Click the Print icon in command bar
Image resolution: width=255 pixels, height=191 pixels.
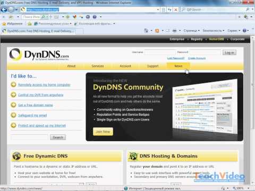click(174, 31)
